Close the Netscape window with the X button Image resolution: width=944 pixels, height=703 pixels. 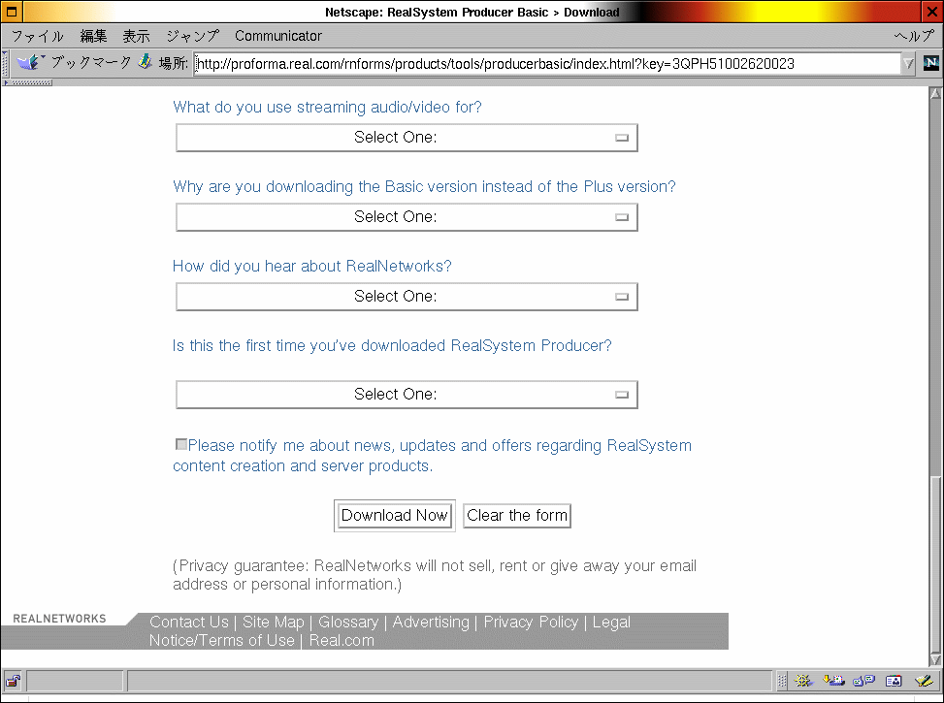click(932, 12)
